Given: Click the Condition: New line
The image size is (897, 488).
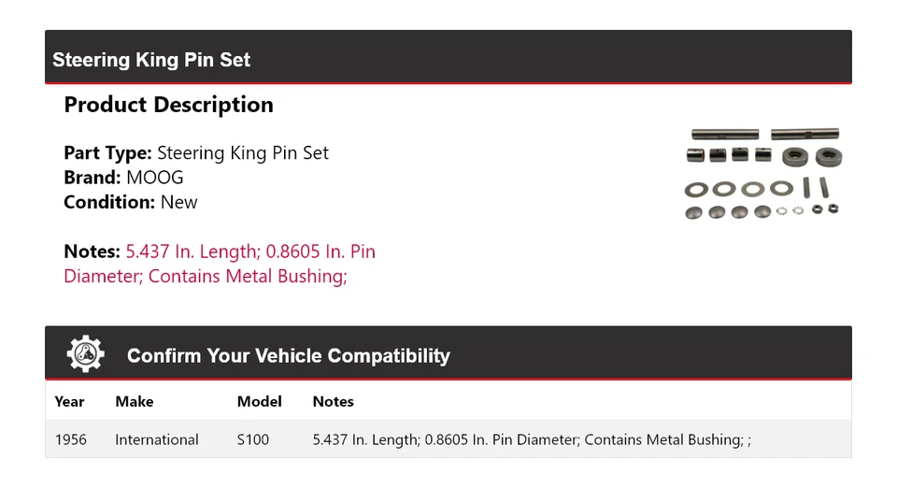Looking at the screenshot, I should tap(131, 202).
